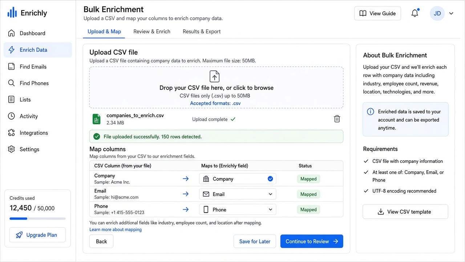
Task: Click the Mapped status in Phone row
Action: click(308, 209)
